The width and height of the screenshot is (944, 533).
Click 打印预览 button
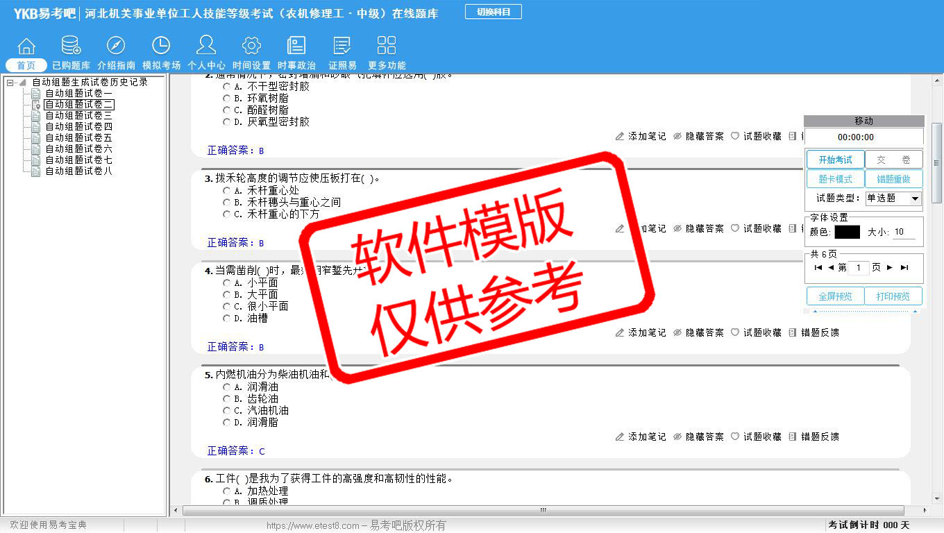pyautogui.click(x=893, y=296)
